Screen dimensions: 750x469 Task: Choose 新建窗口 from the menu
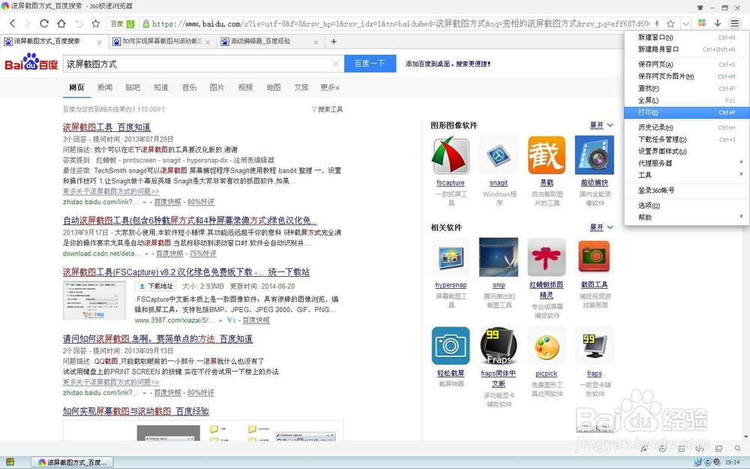(x=687, y=38)
